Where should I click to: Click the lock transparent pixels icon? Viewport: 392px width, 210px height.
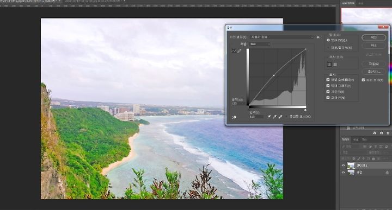click(x=354, y=158)
